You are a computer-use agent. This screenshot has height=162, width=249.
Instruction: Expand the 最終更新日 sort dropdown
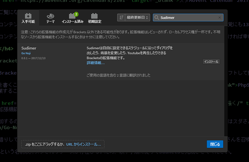coord(138,17)
